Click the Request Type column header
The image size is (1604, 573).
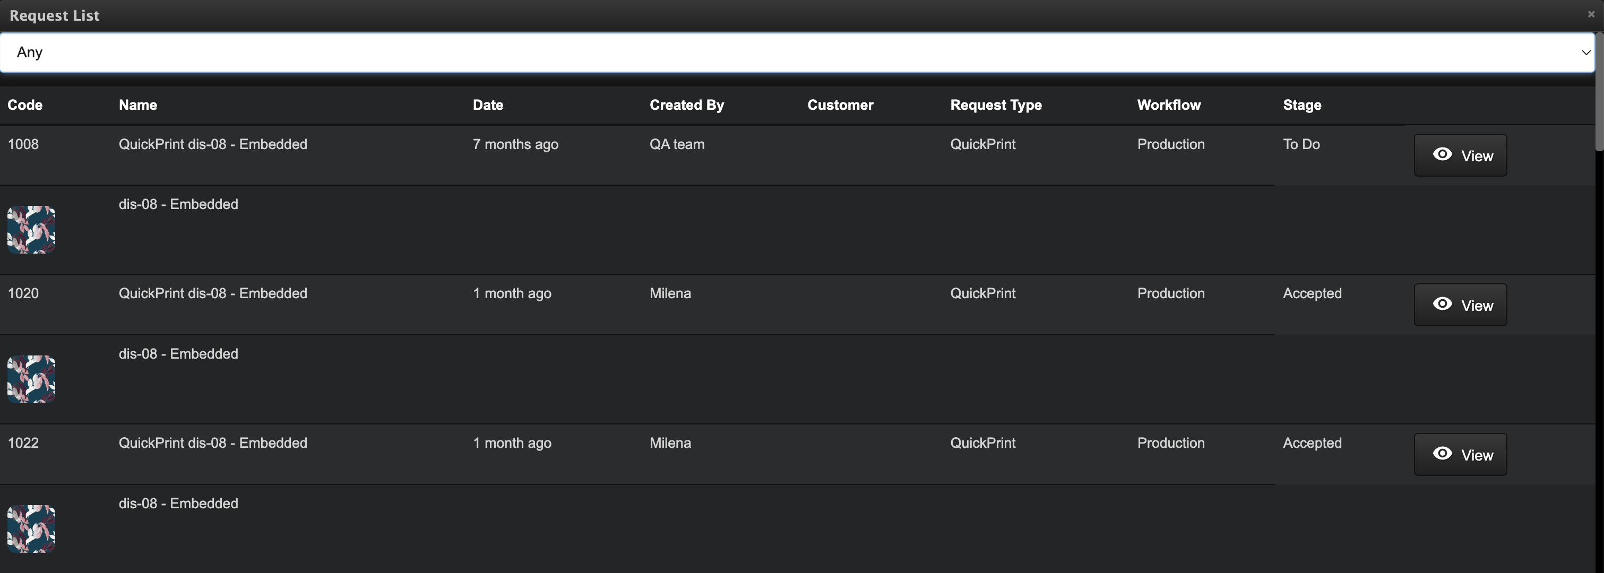click(995, 105)
